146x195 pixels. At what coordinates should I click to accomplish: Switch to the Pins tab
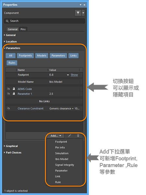click(x=23, y=29)
